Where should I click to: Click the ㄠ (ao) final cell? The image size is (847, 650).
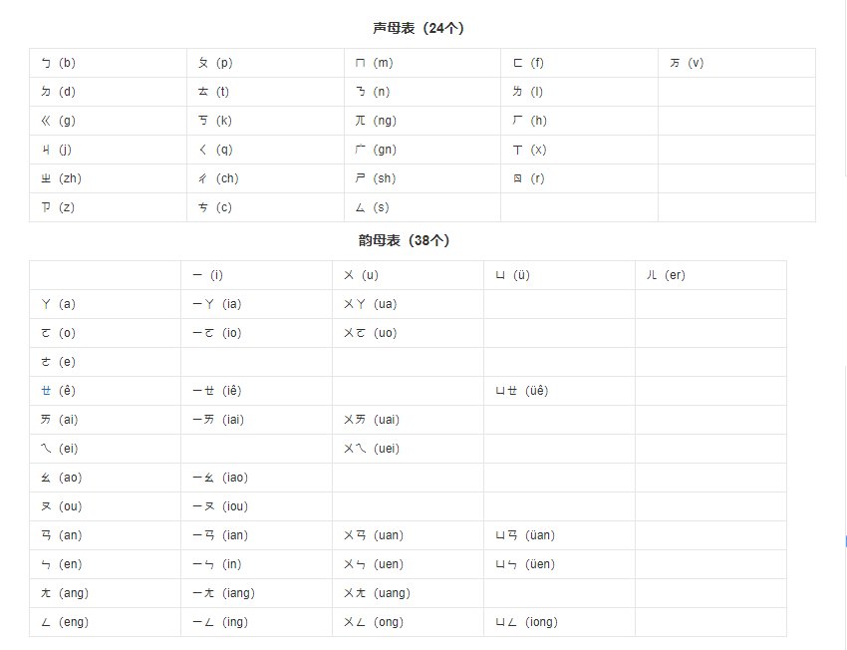pos(106,478)
